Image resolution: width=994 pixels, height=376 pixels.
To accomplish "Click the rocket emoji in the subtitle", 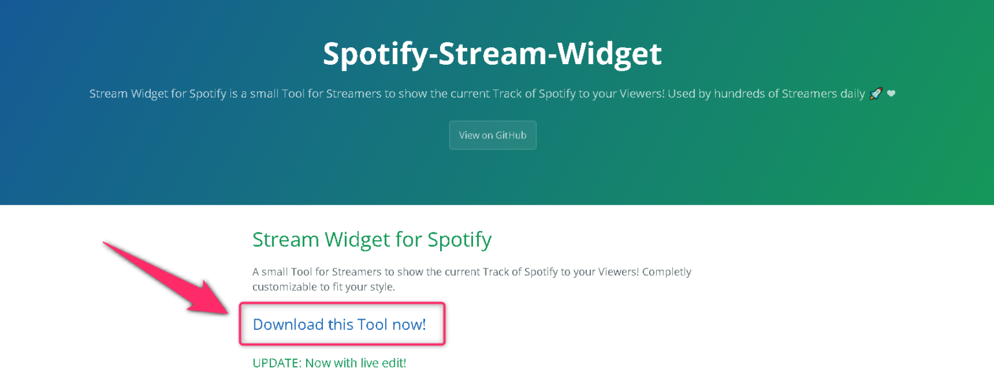I will click(x=876, y=93).
